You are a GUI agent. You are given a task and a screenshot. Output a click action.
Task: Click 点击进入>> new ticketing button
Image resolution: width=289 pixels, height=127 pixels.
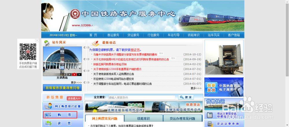(x=74, y=98)
